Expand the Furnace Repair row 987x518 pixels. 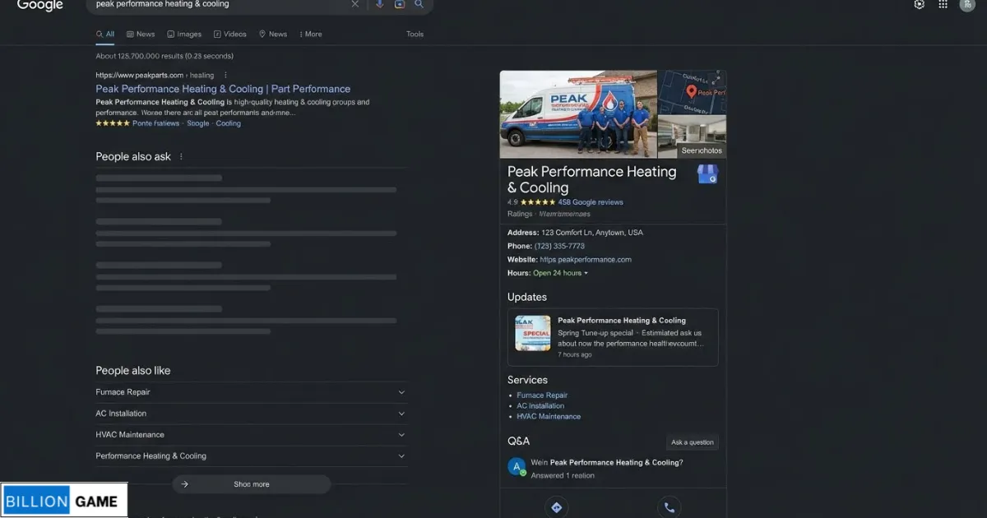401,392
